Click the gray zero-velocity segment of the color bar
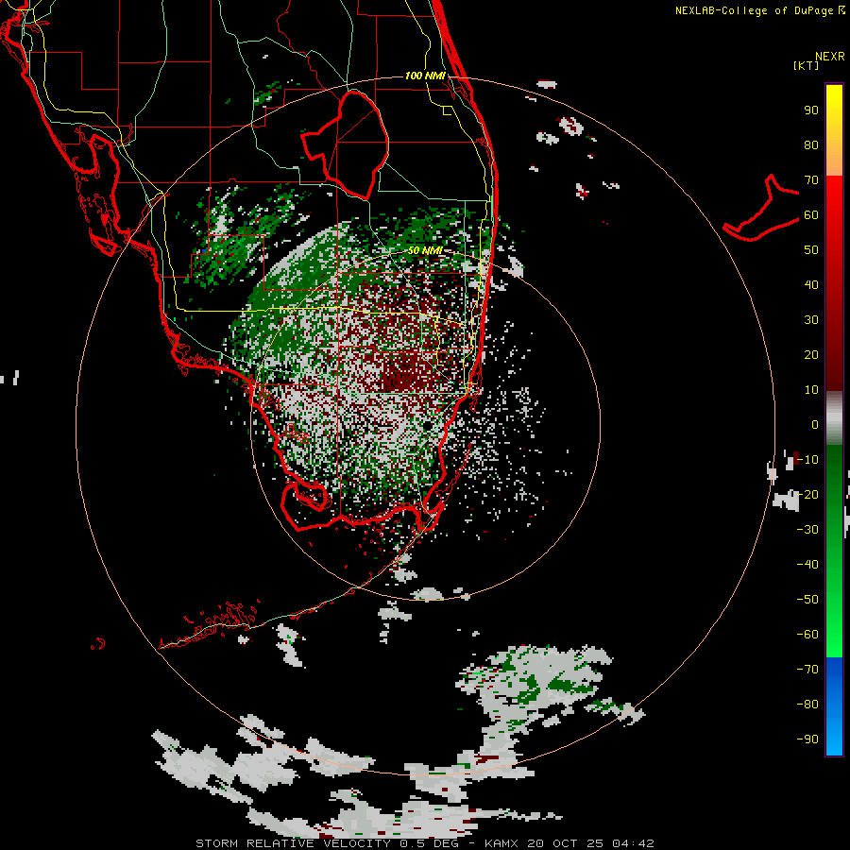Screen dimensions: 850x850 coord(834,418)
